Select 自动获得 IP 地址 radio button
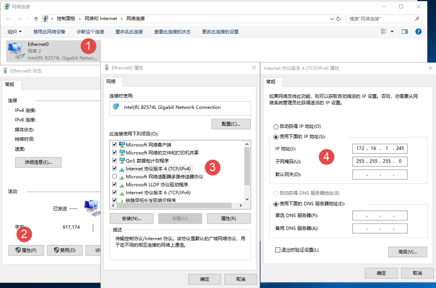The image size is (436, 288). coord(276,127)
